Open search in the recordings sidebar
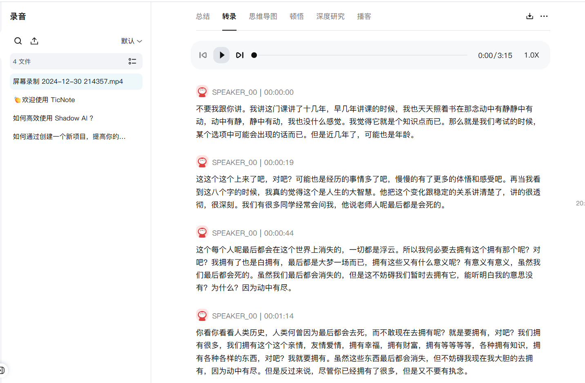585x383 pixels. click(18, 41)
